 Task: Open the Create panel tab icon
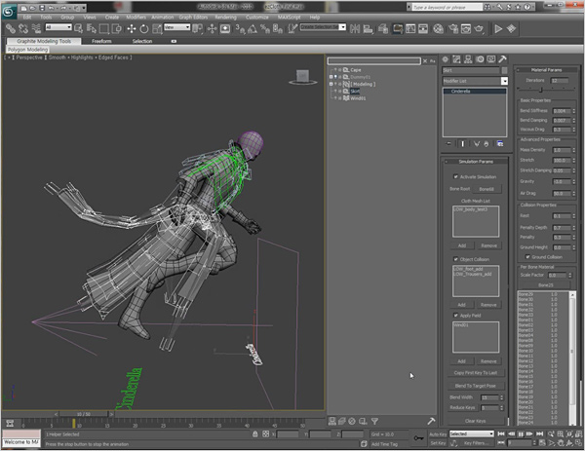(446, 59)
